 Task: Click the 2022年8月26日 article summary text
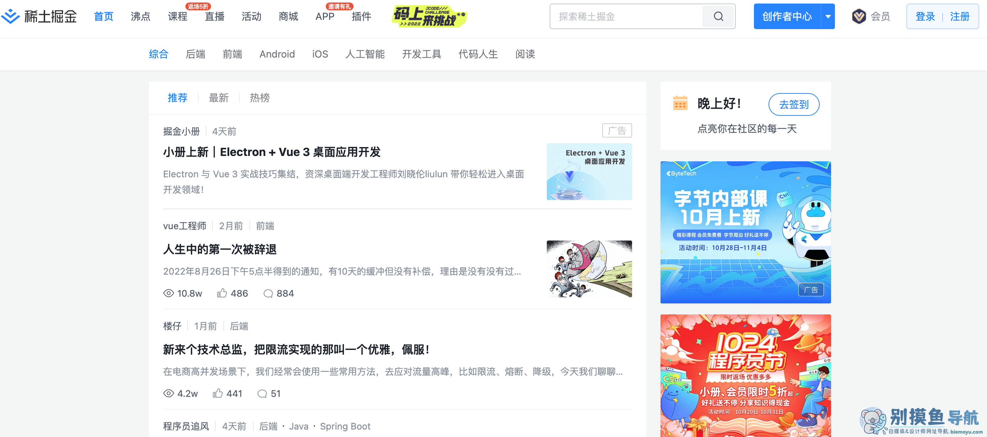pyautogui.click(x=342, y=271)
